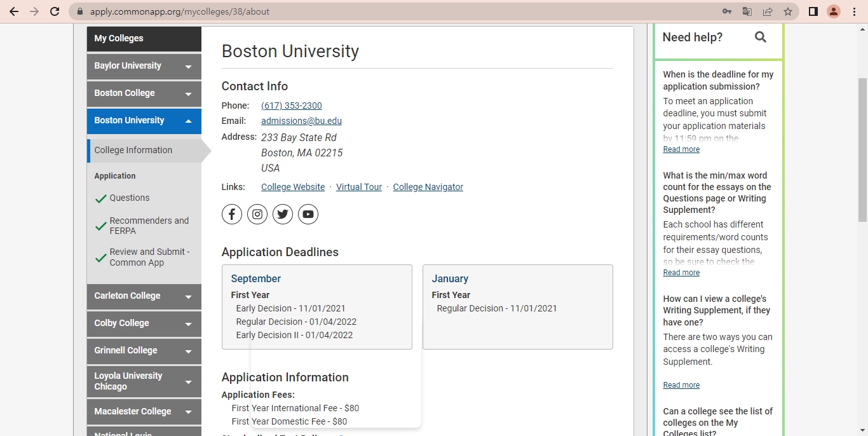The width and height of the screenshot is (868, 436).
Task: Click the Early Decision II - 01/04/2022 line
Action: pyautogui.click(x=294, y=335)
